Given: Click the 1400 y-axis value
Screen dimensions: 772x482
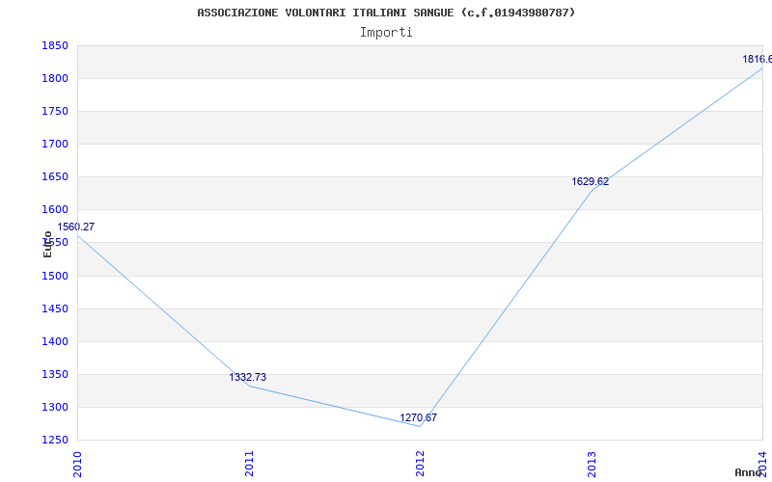Looking at the screenshot, I should coord(55,342).
